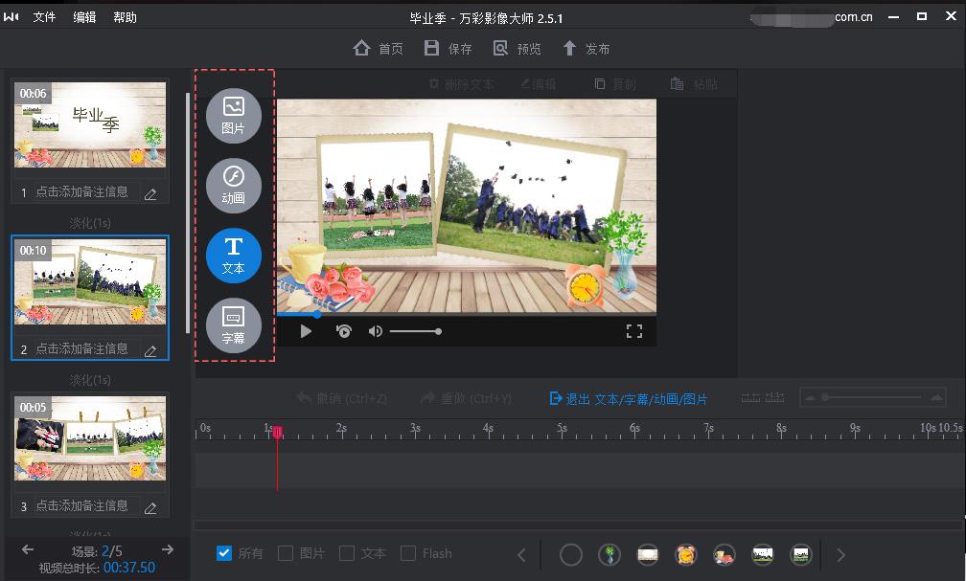Select the 图片 (Image) tool
Viewport: 966px width, 581px height.
234,115
